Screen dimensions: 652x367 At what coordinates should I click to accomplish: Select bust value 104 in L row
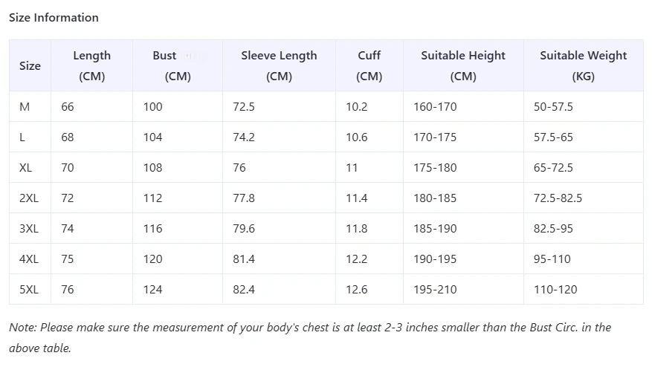[152, 137]
